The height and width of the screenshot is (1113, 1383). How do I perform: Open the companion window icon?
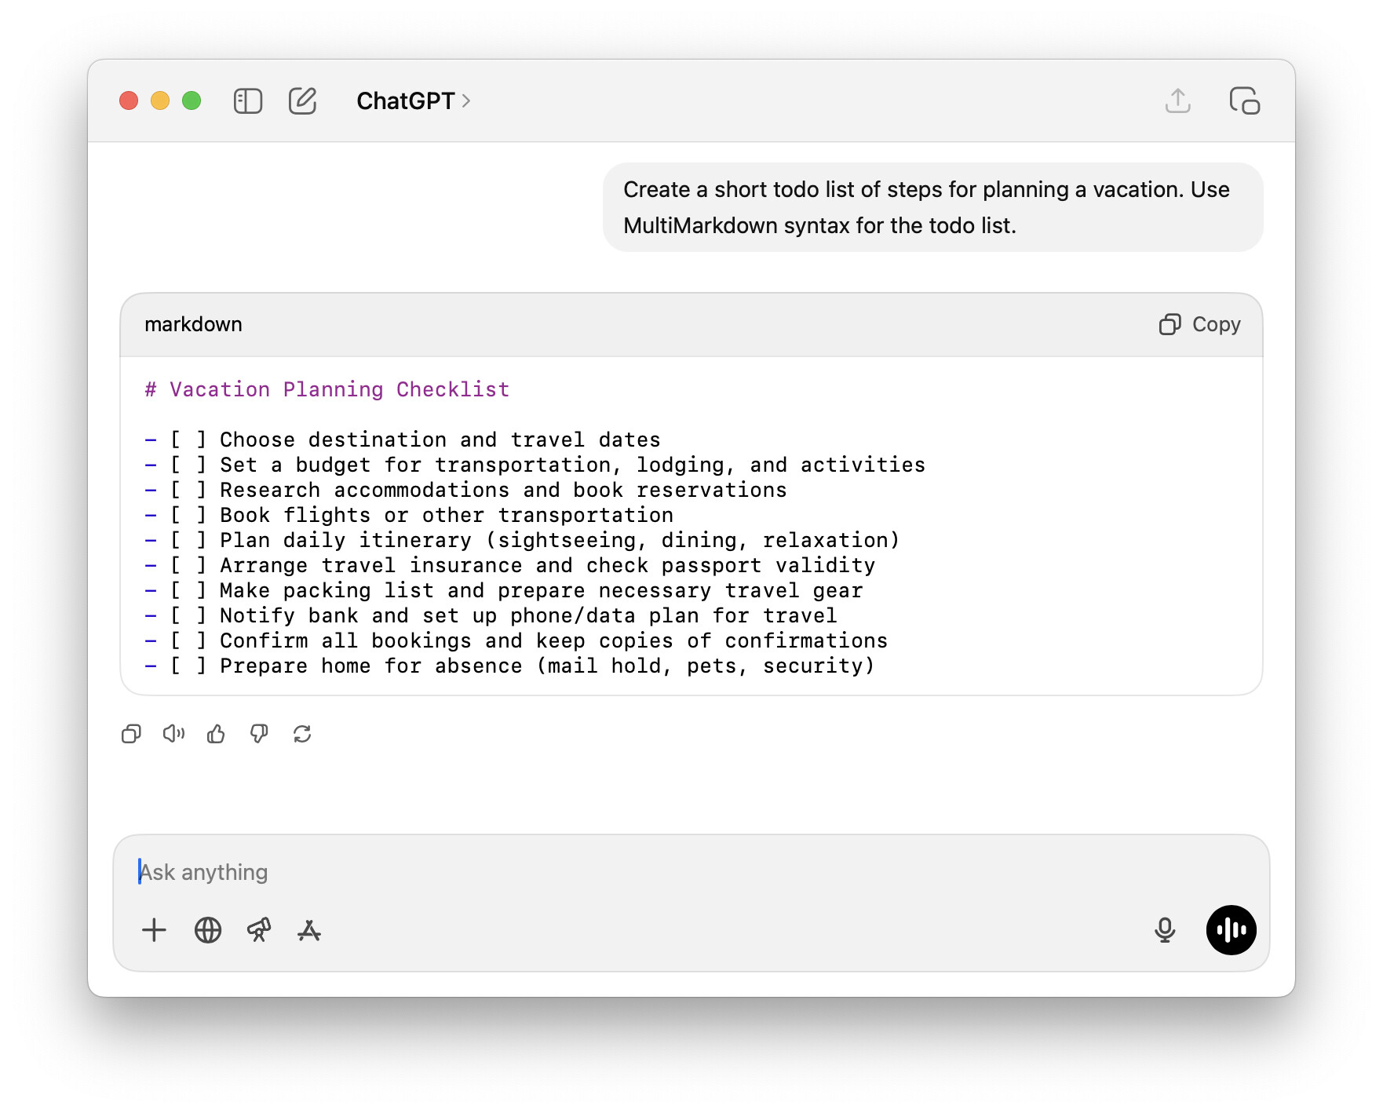coord(1244,101)
